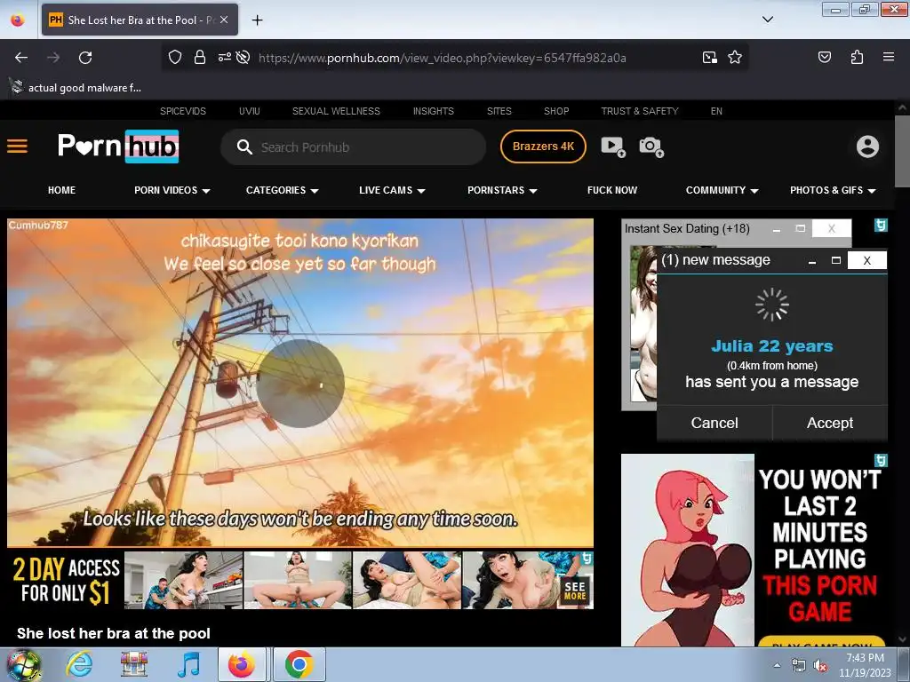Launch Internet Explorer from the taskbar
Screen dimensions: 910x682
(79, 664)
